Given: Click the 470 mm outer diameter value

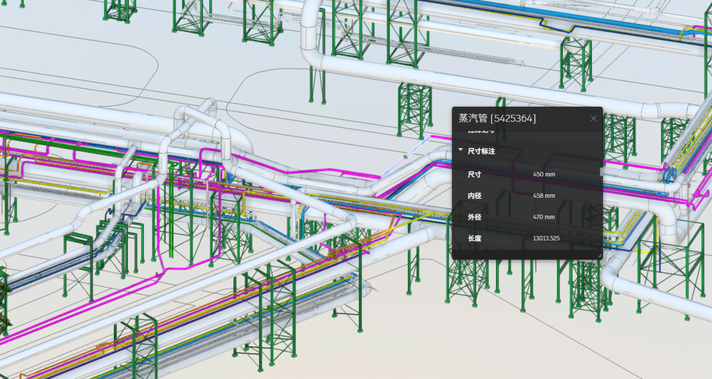Looking at the screenshot, I should tap(544, 217).
